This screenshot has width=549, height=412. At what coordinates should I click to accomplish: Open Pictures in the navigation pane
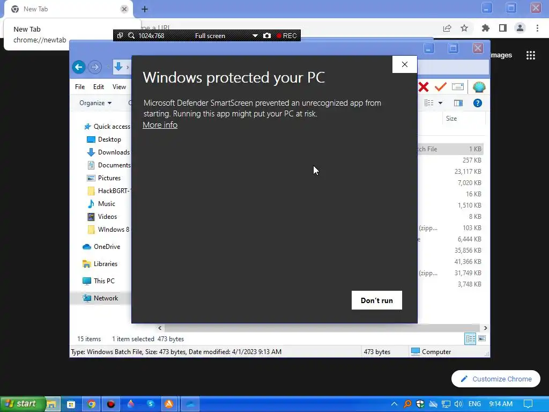click(103, 178)
